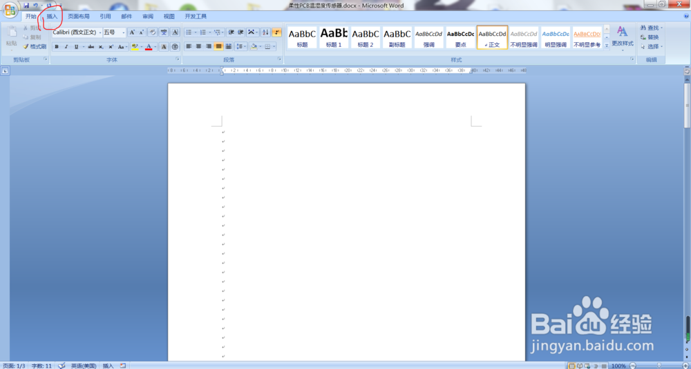Center align the paragraph
The height and width of the screenshot is (369, 691).
[x=198, y=46]
